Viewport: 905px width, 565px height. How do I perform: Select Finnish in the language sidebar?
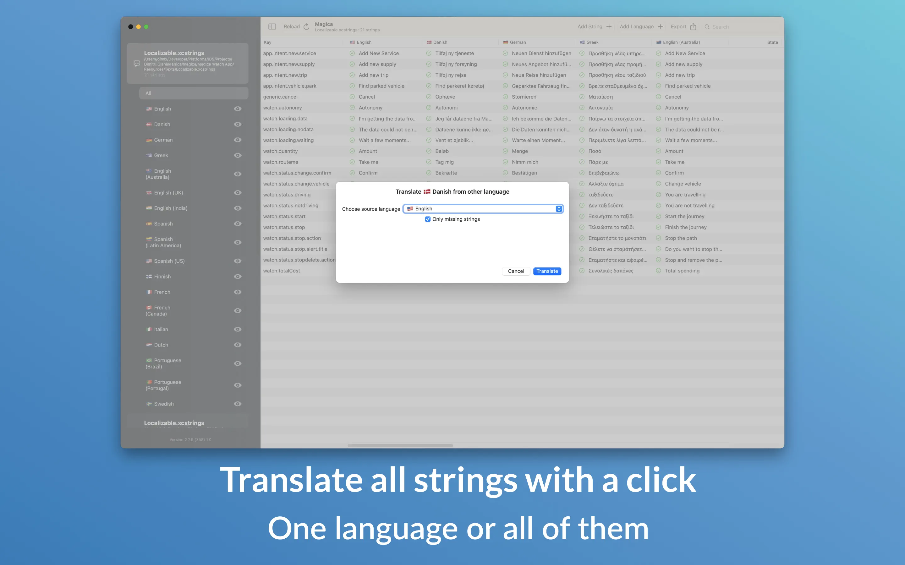coord(162,277)
